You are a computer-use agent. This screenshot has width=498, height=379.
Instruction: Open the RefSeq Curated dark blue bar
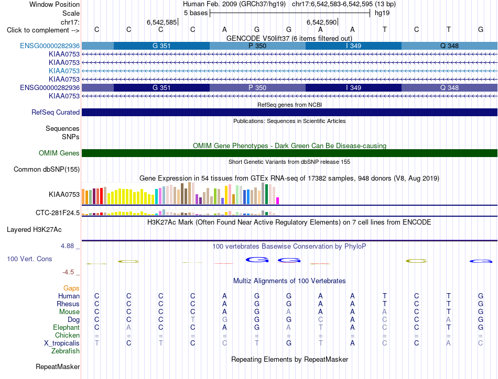(x=289, y=112)
